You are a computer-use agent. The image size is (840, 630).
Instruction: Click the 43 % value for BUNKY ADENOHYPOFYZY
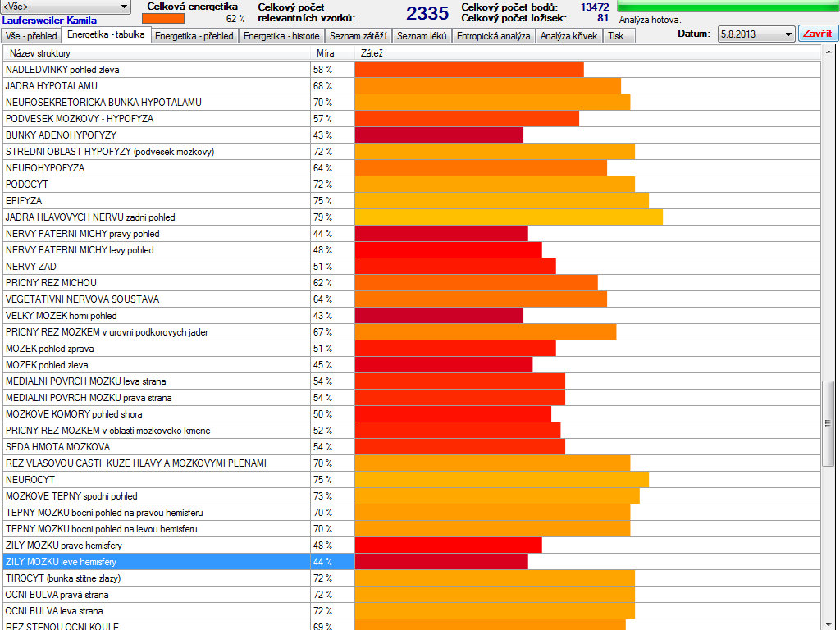(x=322, y=135)
